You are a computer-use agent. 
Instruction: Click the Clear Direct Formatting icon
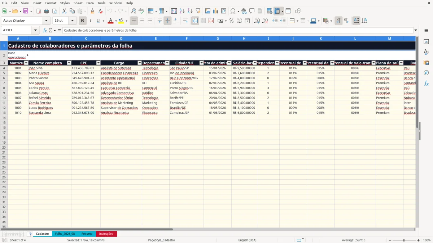click(x=101, y=11)
